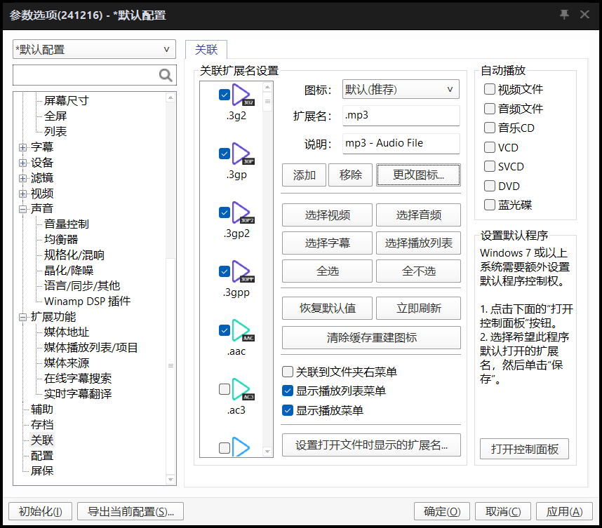Viewport: 602px width, 528px height.
Task: Click the .aac audio file icon
Action: (243, 331)
